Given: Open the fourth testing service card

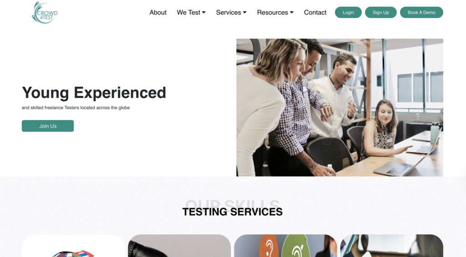Looking at the screenshot, I should [x=392, y=246].
